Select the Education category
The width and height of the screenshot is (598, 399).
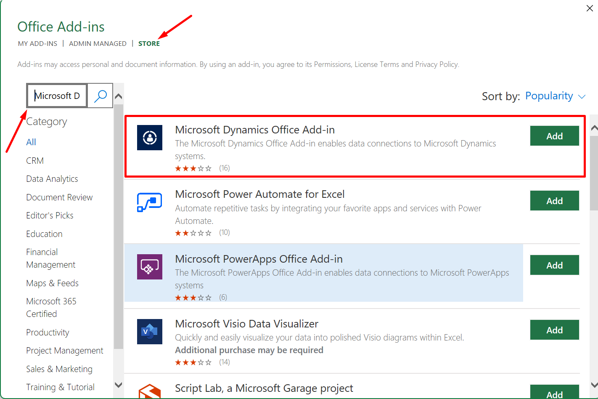(44, 234)
